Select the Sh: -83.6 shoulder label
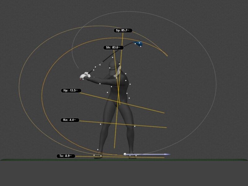The width and height of the screenshot is (248, 186). pyautogui.click(x=113, y=47)
